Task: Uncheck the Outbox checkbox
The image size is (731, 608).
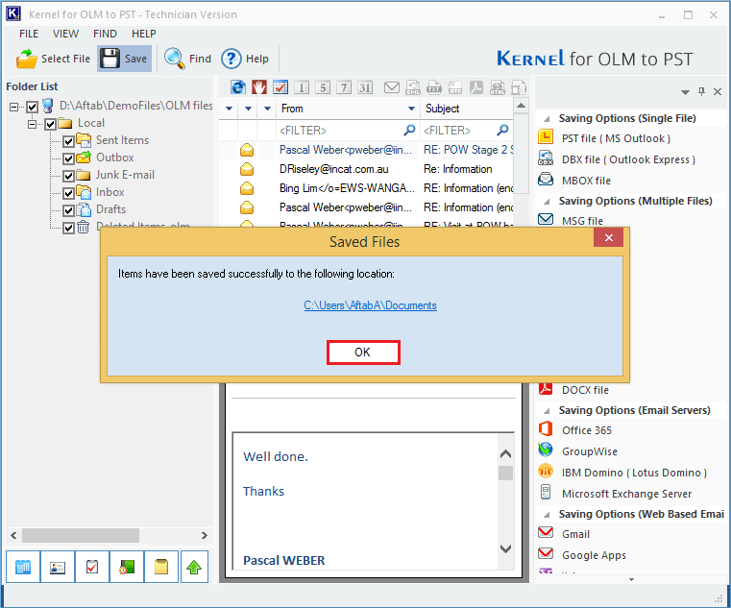Action: click(68, 158)
